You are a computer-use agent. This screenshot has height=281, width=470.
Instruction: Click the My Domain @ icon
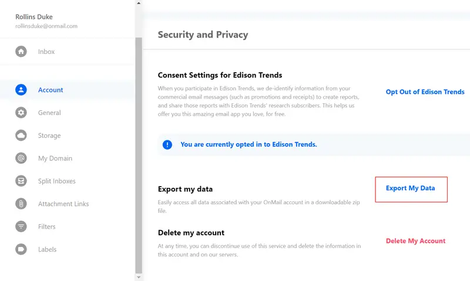click(x=21, y=158)
